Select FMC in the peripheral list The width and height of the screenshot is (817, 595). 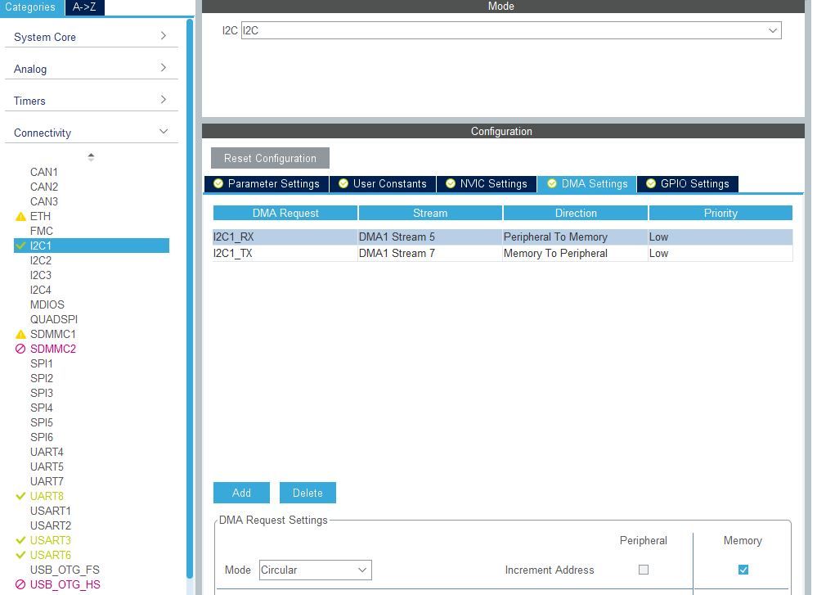click(42, 231)
